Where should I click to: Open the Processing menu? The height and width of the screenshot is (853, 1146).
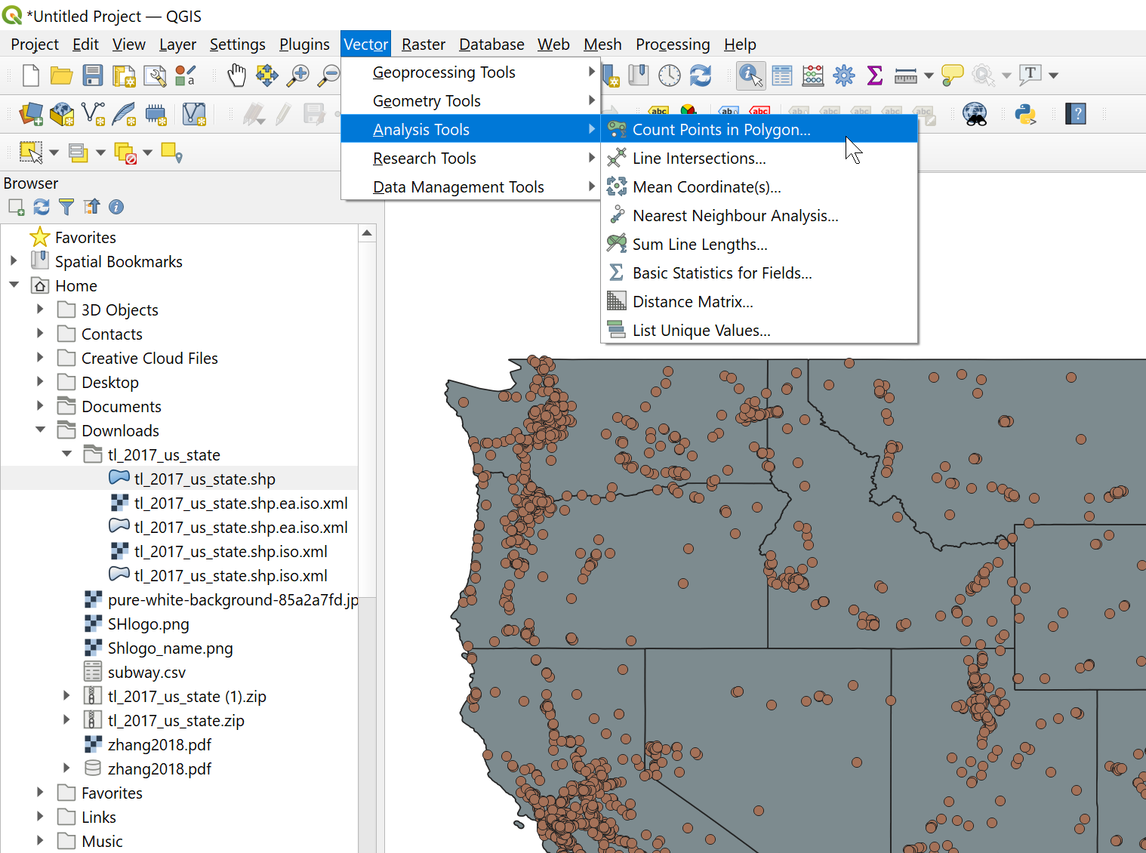673,45
